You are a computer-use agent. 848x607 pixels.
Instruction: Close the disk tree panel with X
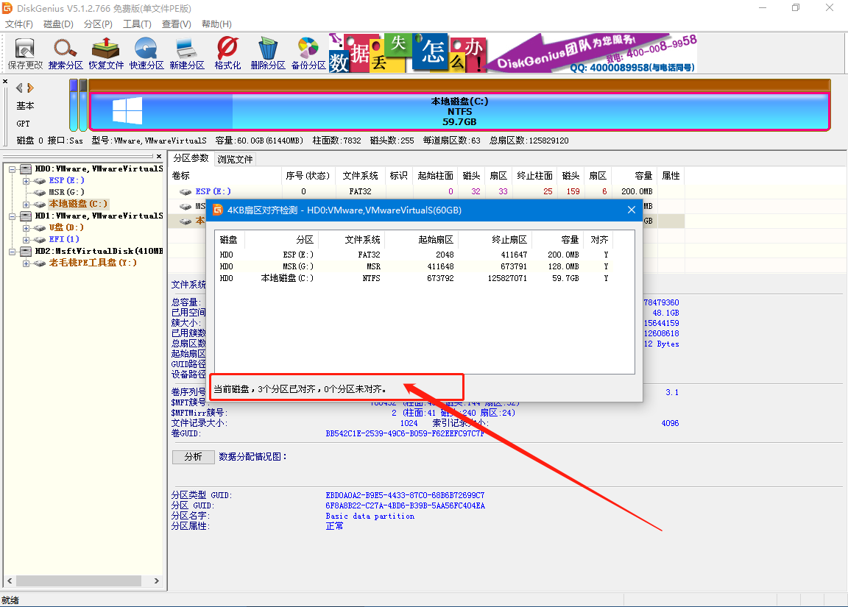(x=158, y=156)
